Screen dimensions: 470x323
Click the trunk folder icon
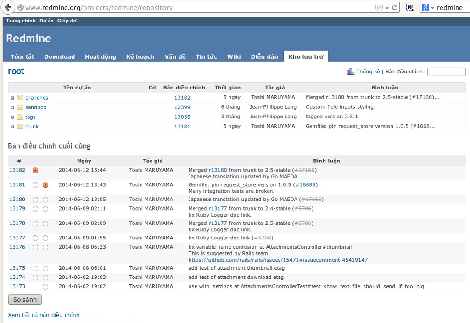20,127
